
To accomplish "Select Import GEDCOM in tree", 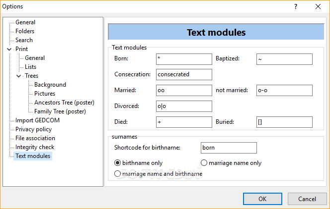I will (37, 120).
